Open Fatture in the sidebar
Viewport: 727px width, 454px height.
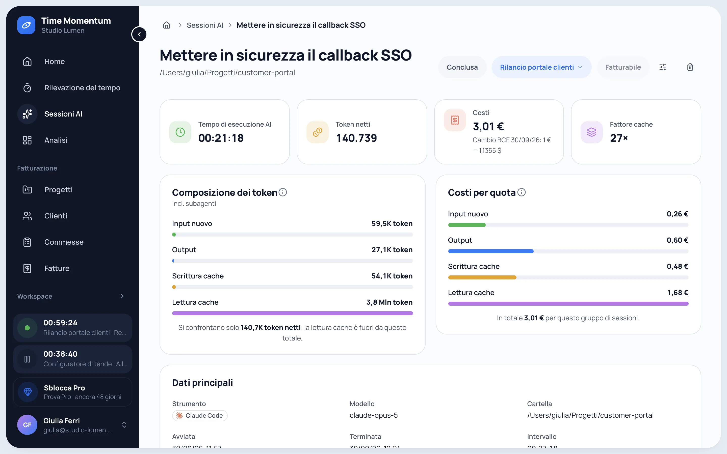click(73, 268)
